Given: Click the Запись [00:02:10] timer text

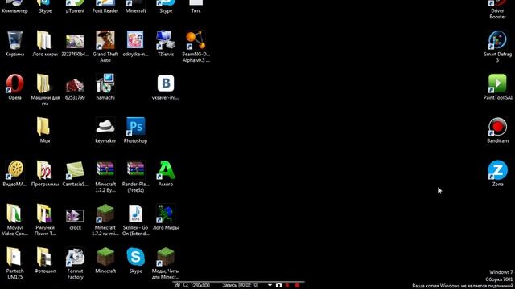Looking at the screenshot, I should pos(240,285).
